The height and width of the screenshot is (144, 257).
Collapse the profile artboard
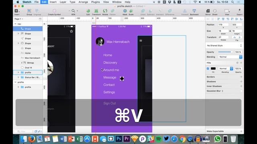coord(15,82)
